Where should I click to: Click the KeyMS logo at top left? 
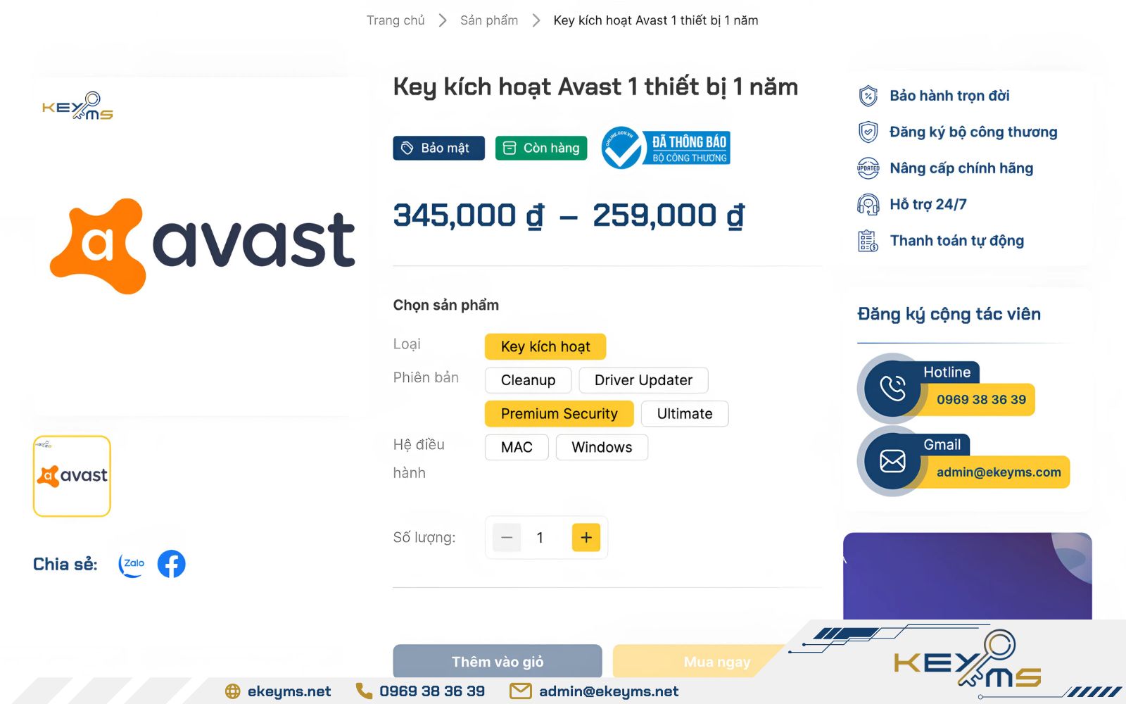click(x=77, y=106)
